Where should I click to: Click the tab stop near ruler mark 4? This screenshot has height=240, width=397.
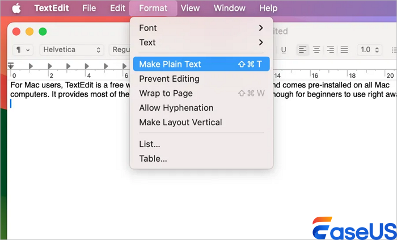(x=87, y=66)
